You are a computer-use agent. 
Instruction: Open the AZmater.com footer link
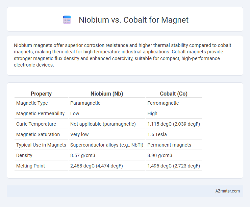pyautogui.click(x=227, y=191)
